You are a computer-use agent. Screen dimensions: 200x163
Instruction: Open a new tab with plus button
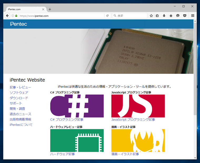tap(50, 9)
